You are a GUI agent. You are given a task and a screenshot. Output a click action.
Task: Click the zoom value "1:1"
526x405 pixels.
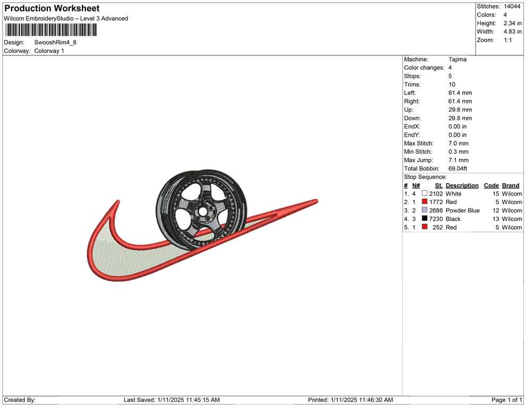(x=507, y=40)
